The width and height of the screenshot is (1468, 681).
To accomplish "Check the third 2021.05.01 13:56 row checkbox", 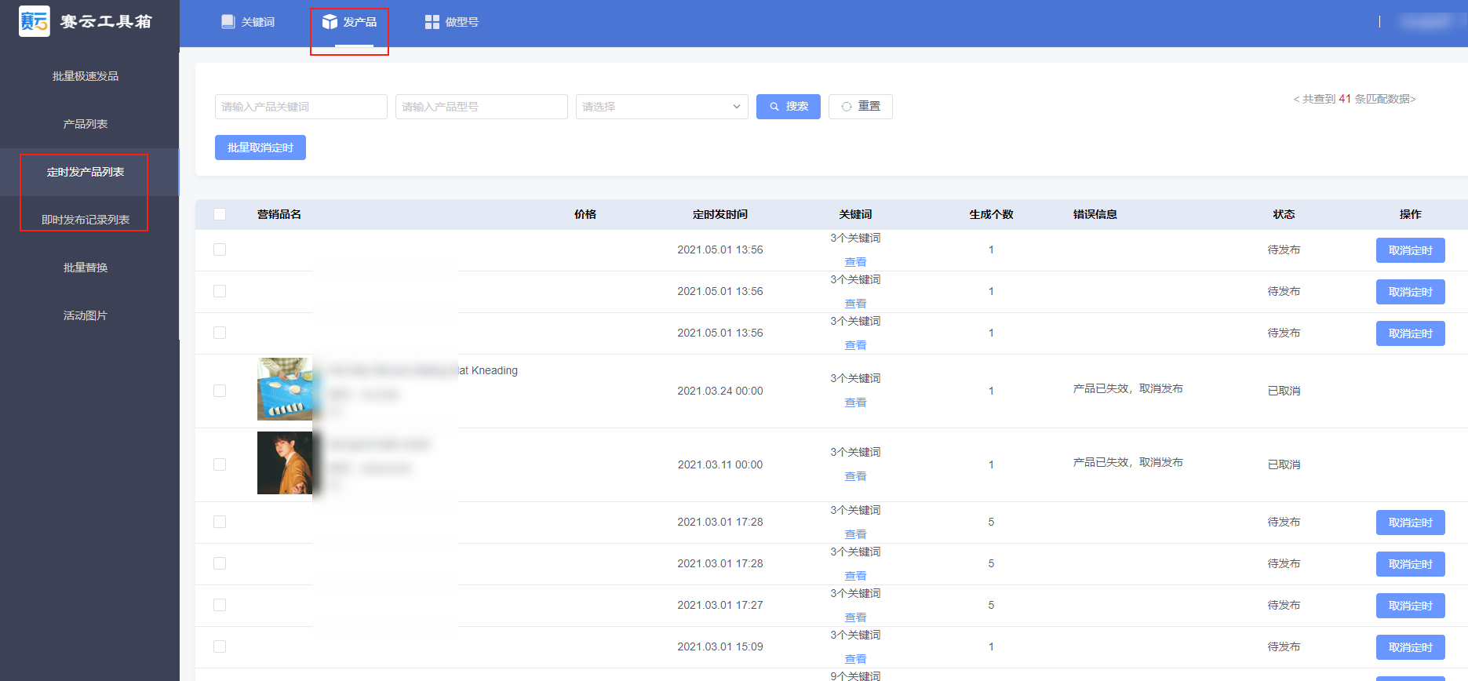I will (x=220, y=333).
